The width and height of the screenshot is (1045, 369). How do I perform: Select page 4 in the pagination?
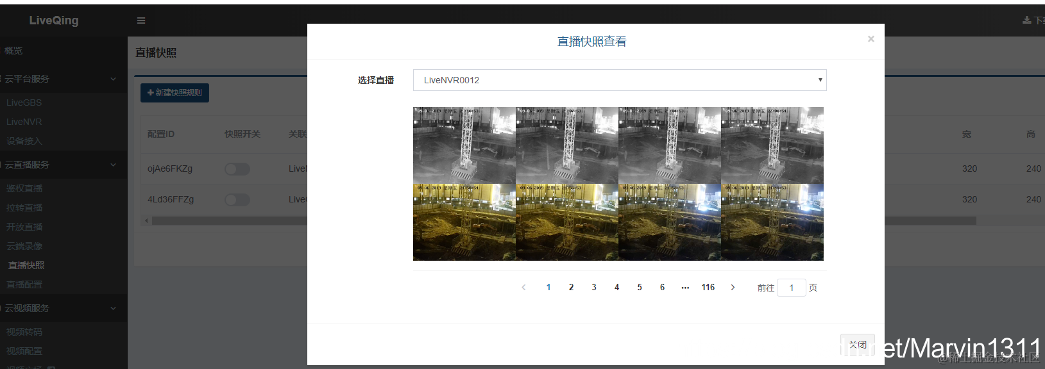[616, 288]
